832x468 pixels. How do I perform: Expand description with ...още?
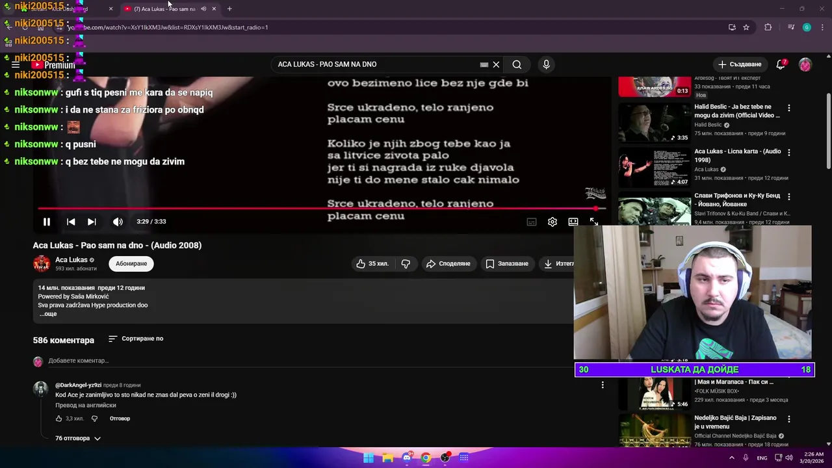click(48, 314)
